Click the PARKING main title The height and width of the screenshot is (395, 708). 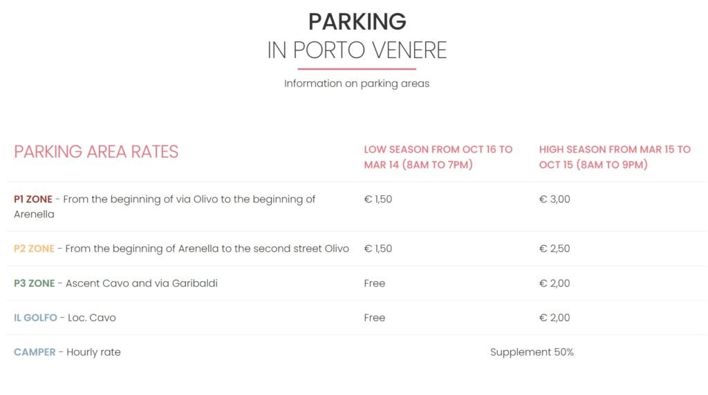tap(357, 21)
